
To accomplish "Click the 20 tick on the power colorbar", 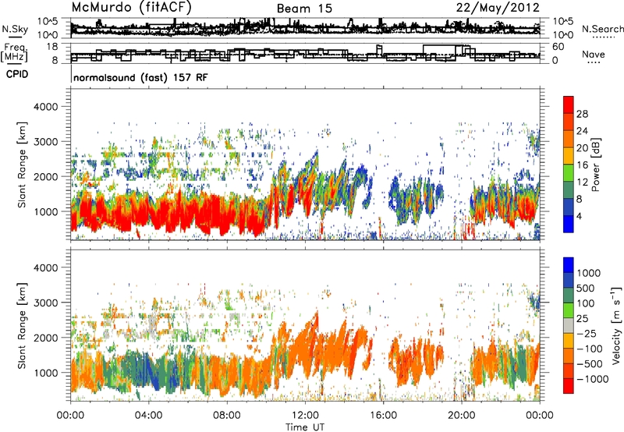I will click(582, 148).
